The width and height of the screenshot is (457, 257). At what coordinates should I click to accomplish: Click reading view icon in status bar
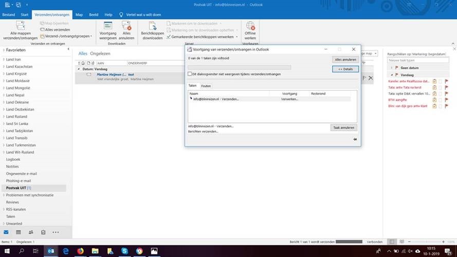tap(401, 242)
